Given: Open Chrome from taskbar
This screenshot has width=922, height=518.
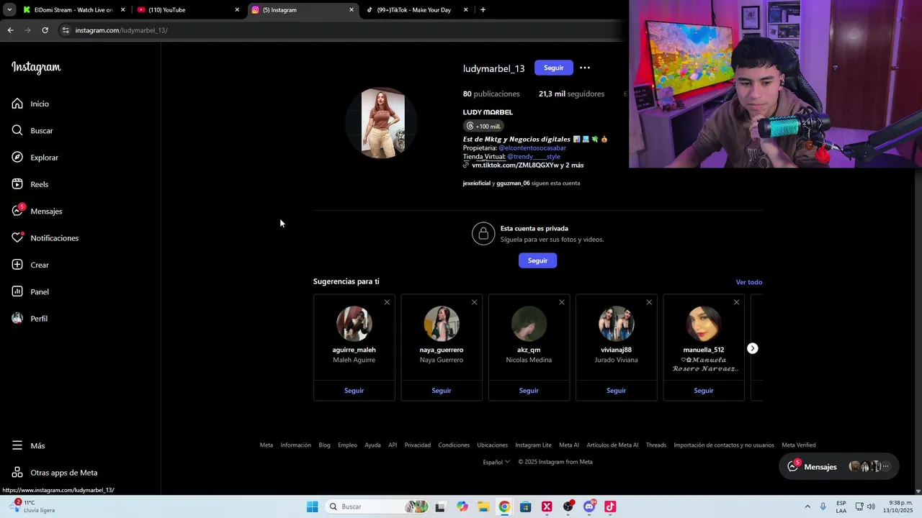Looking at the screenshot, I should 504,506.
